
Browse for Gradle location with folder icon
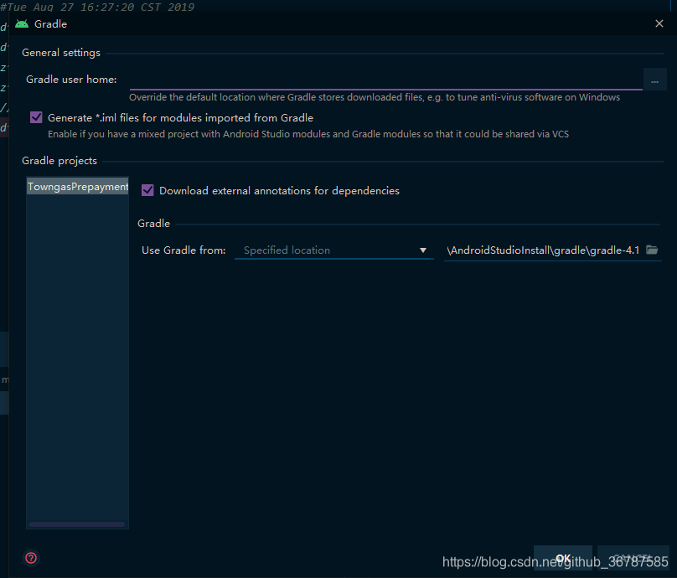[652, 250]
